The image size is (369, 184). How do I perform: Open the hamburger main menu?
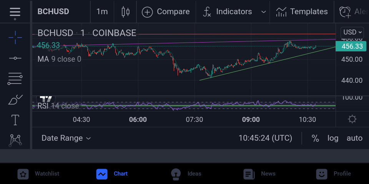(15, 12)
